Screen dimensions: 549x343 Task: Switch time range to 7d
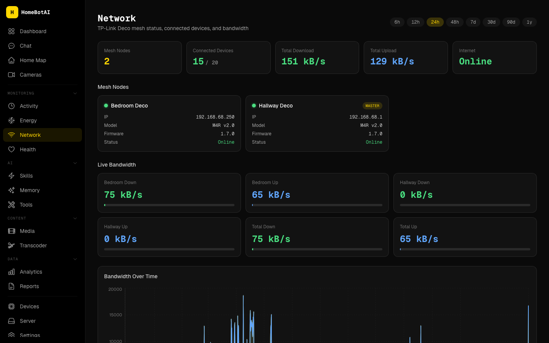pos(473,22)
